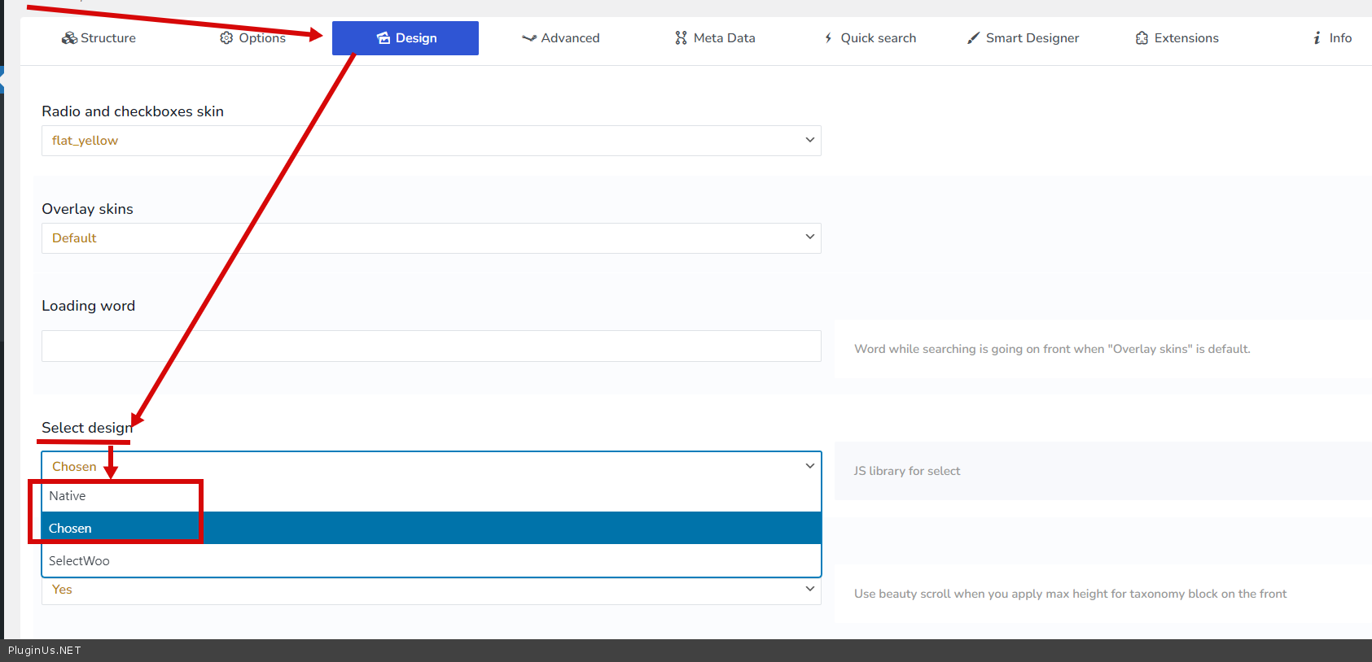Click the PluginUs.NET footer link
1372x662 pixels.
tap(45, 651)
